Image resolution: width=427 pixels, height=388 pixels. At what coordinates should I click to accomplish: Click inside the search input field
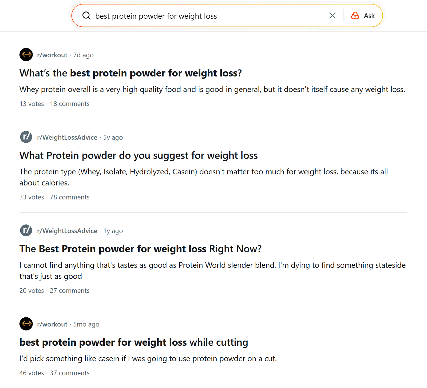click(x=187, y=16)
